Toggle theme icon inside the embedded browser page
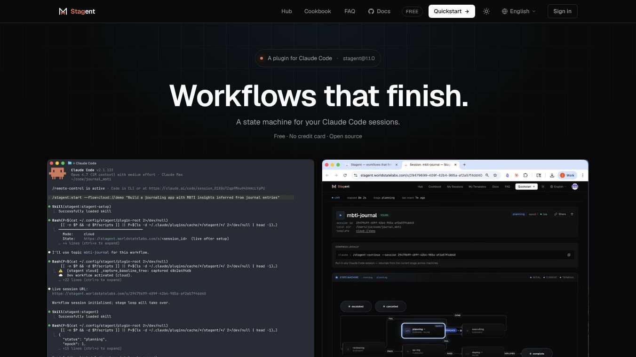Image resolution: width=636 pixels, height=357 pixels. 543,186
